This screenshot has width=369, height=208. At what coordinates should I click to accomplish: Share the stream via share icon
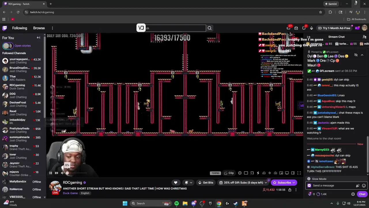[290, 190]
